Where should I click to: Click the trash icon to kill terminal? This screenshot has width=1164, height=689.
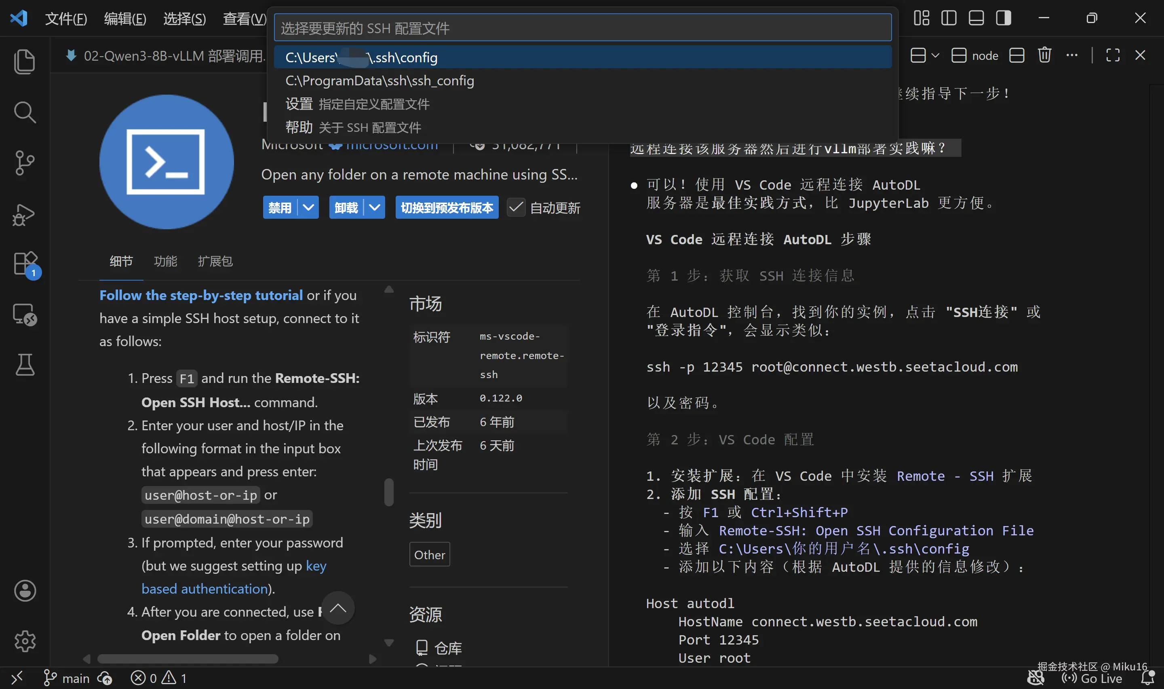(1044, 55)
